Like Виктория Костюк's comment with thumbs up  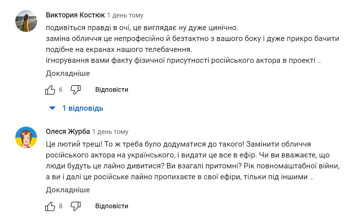click(x=50, y=90)
